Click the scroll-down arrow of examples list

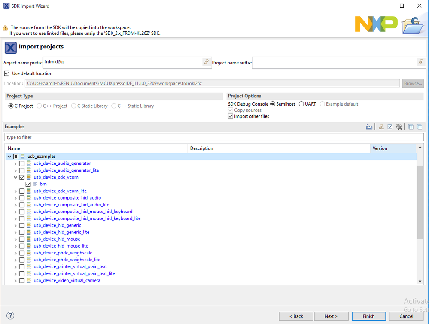click(420, 281)
